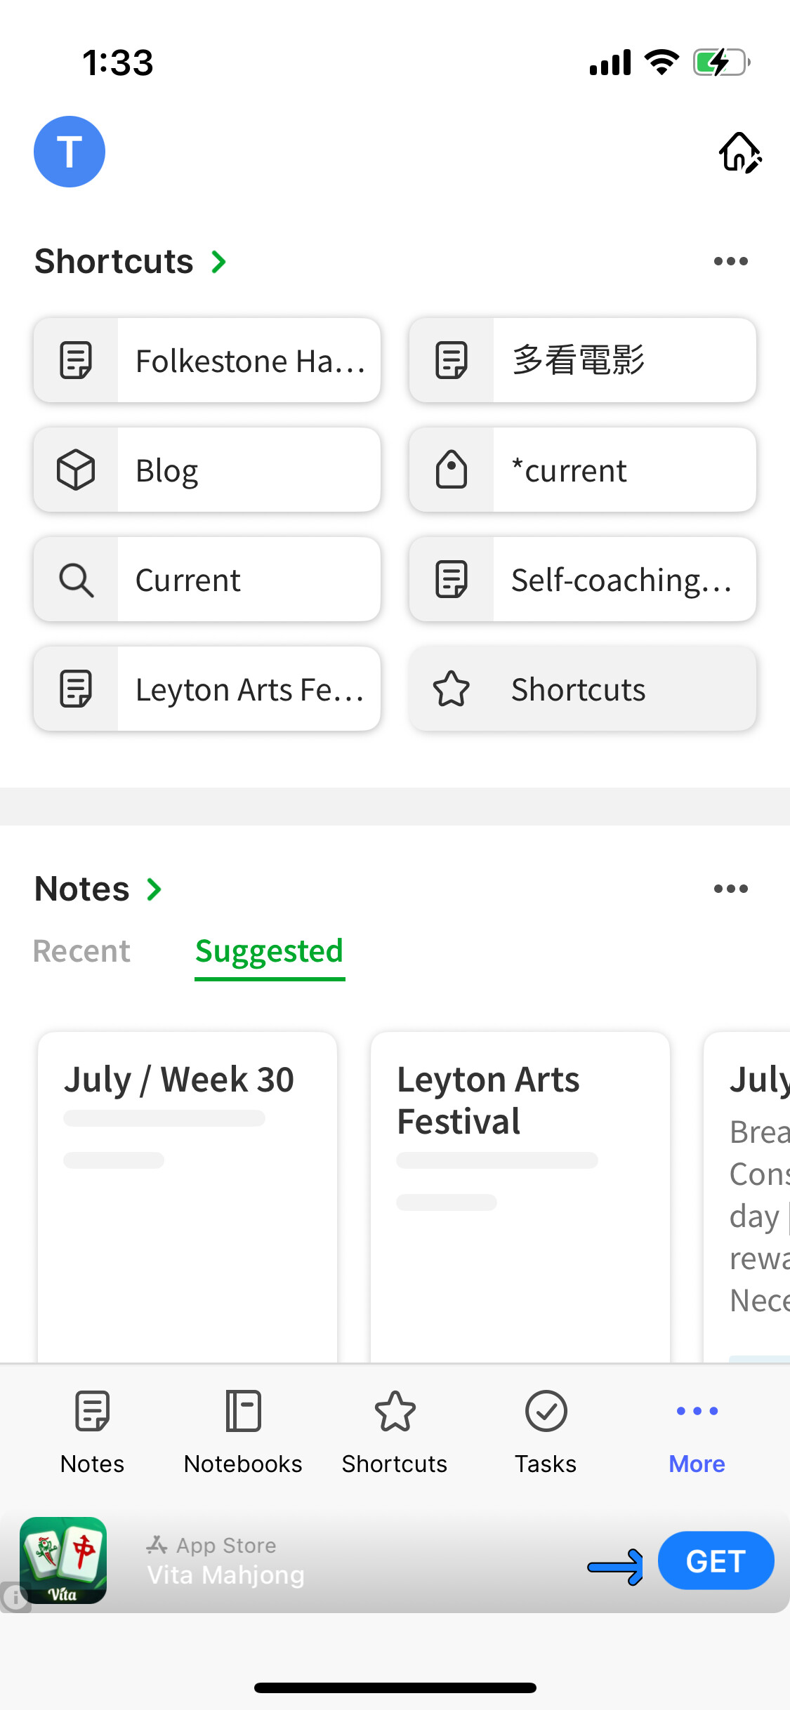
Task: Open the Current saved search shortcut
Action: click(207, 579)
